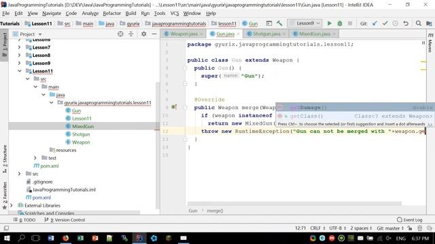Screen dimensions: 435x244
Task: Select Weapon class in project tree
Action: click(x=81, y=142)
